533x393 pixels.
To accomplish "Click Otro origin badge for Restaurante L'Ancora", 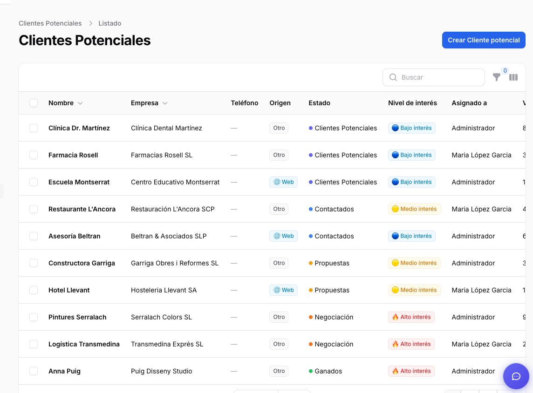I will click(279, 209).
